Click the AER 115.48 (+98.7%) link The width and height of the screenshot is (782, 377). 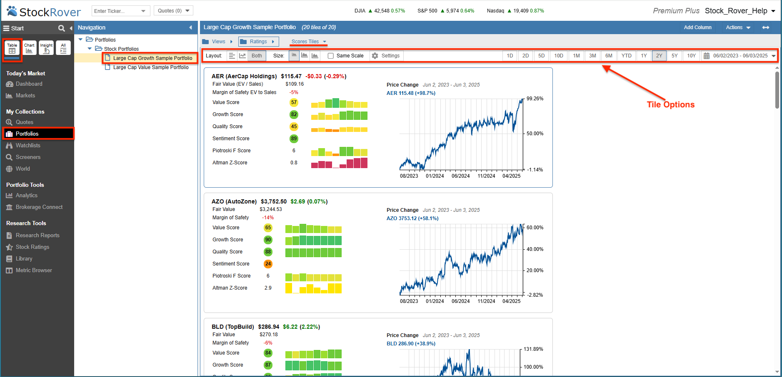(411, 93)
